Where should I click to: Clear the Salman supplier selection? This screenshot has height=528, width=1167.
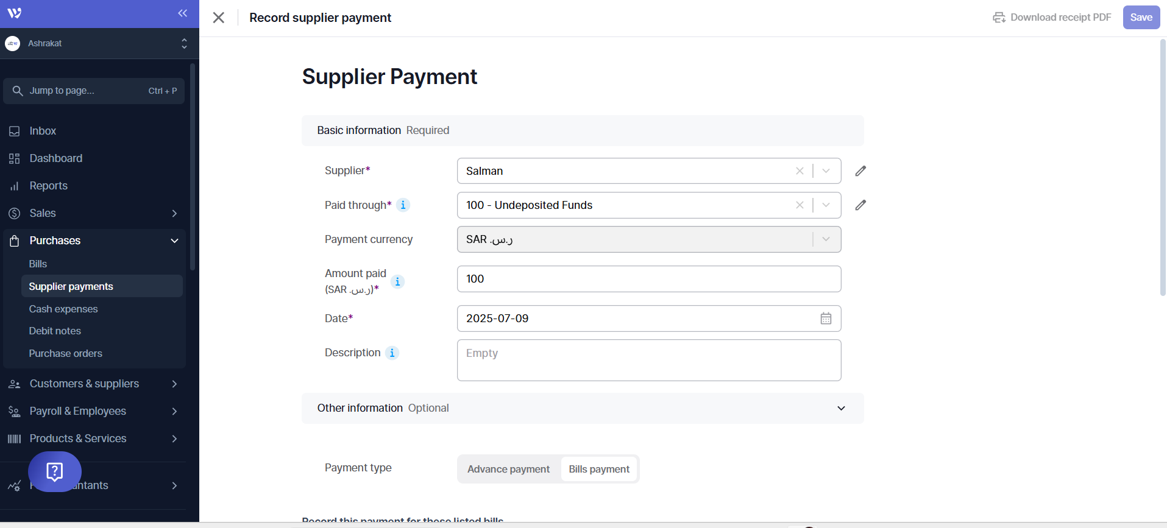800,171
